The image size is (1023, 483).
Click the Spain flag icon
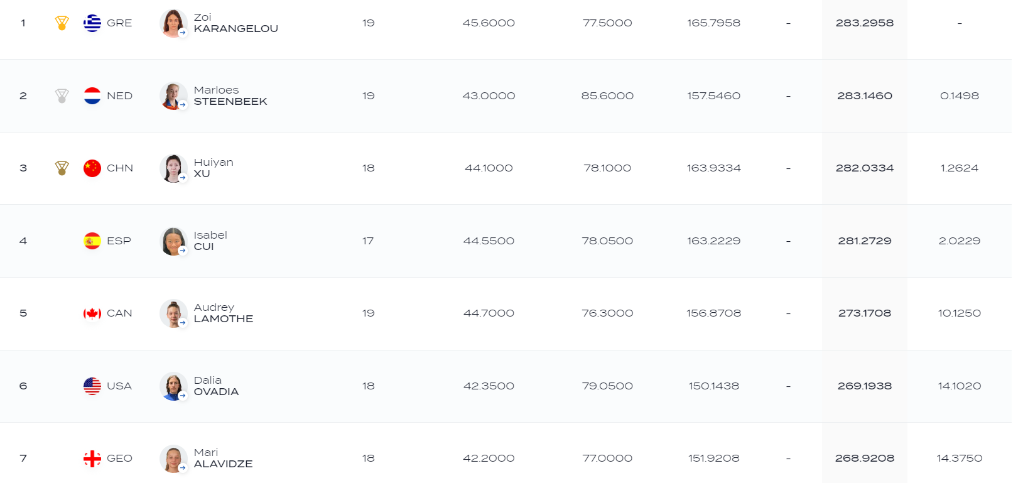pyautogui.click(x=92, y=241)
